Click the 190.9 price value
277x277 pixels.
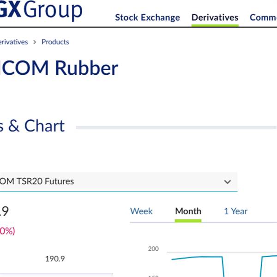click(54, 259)
